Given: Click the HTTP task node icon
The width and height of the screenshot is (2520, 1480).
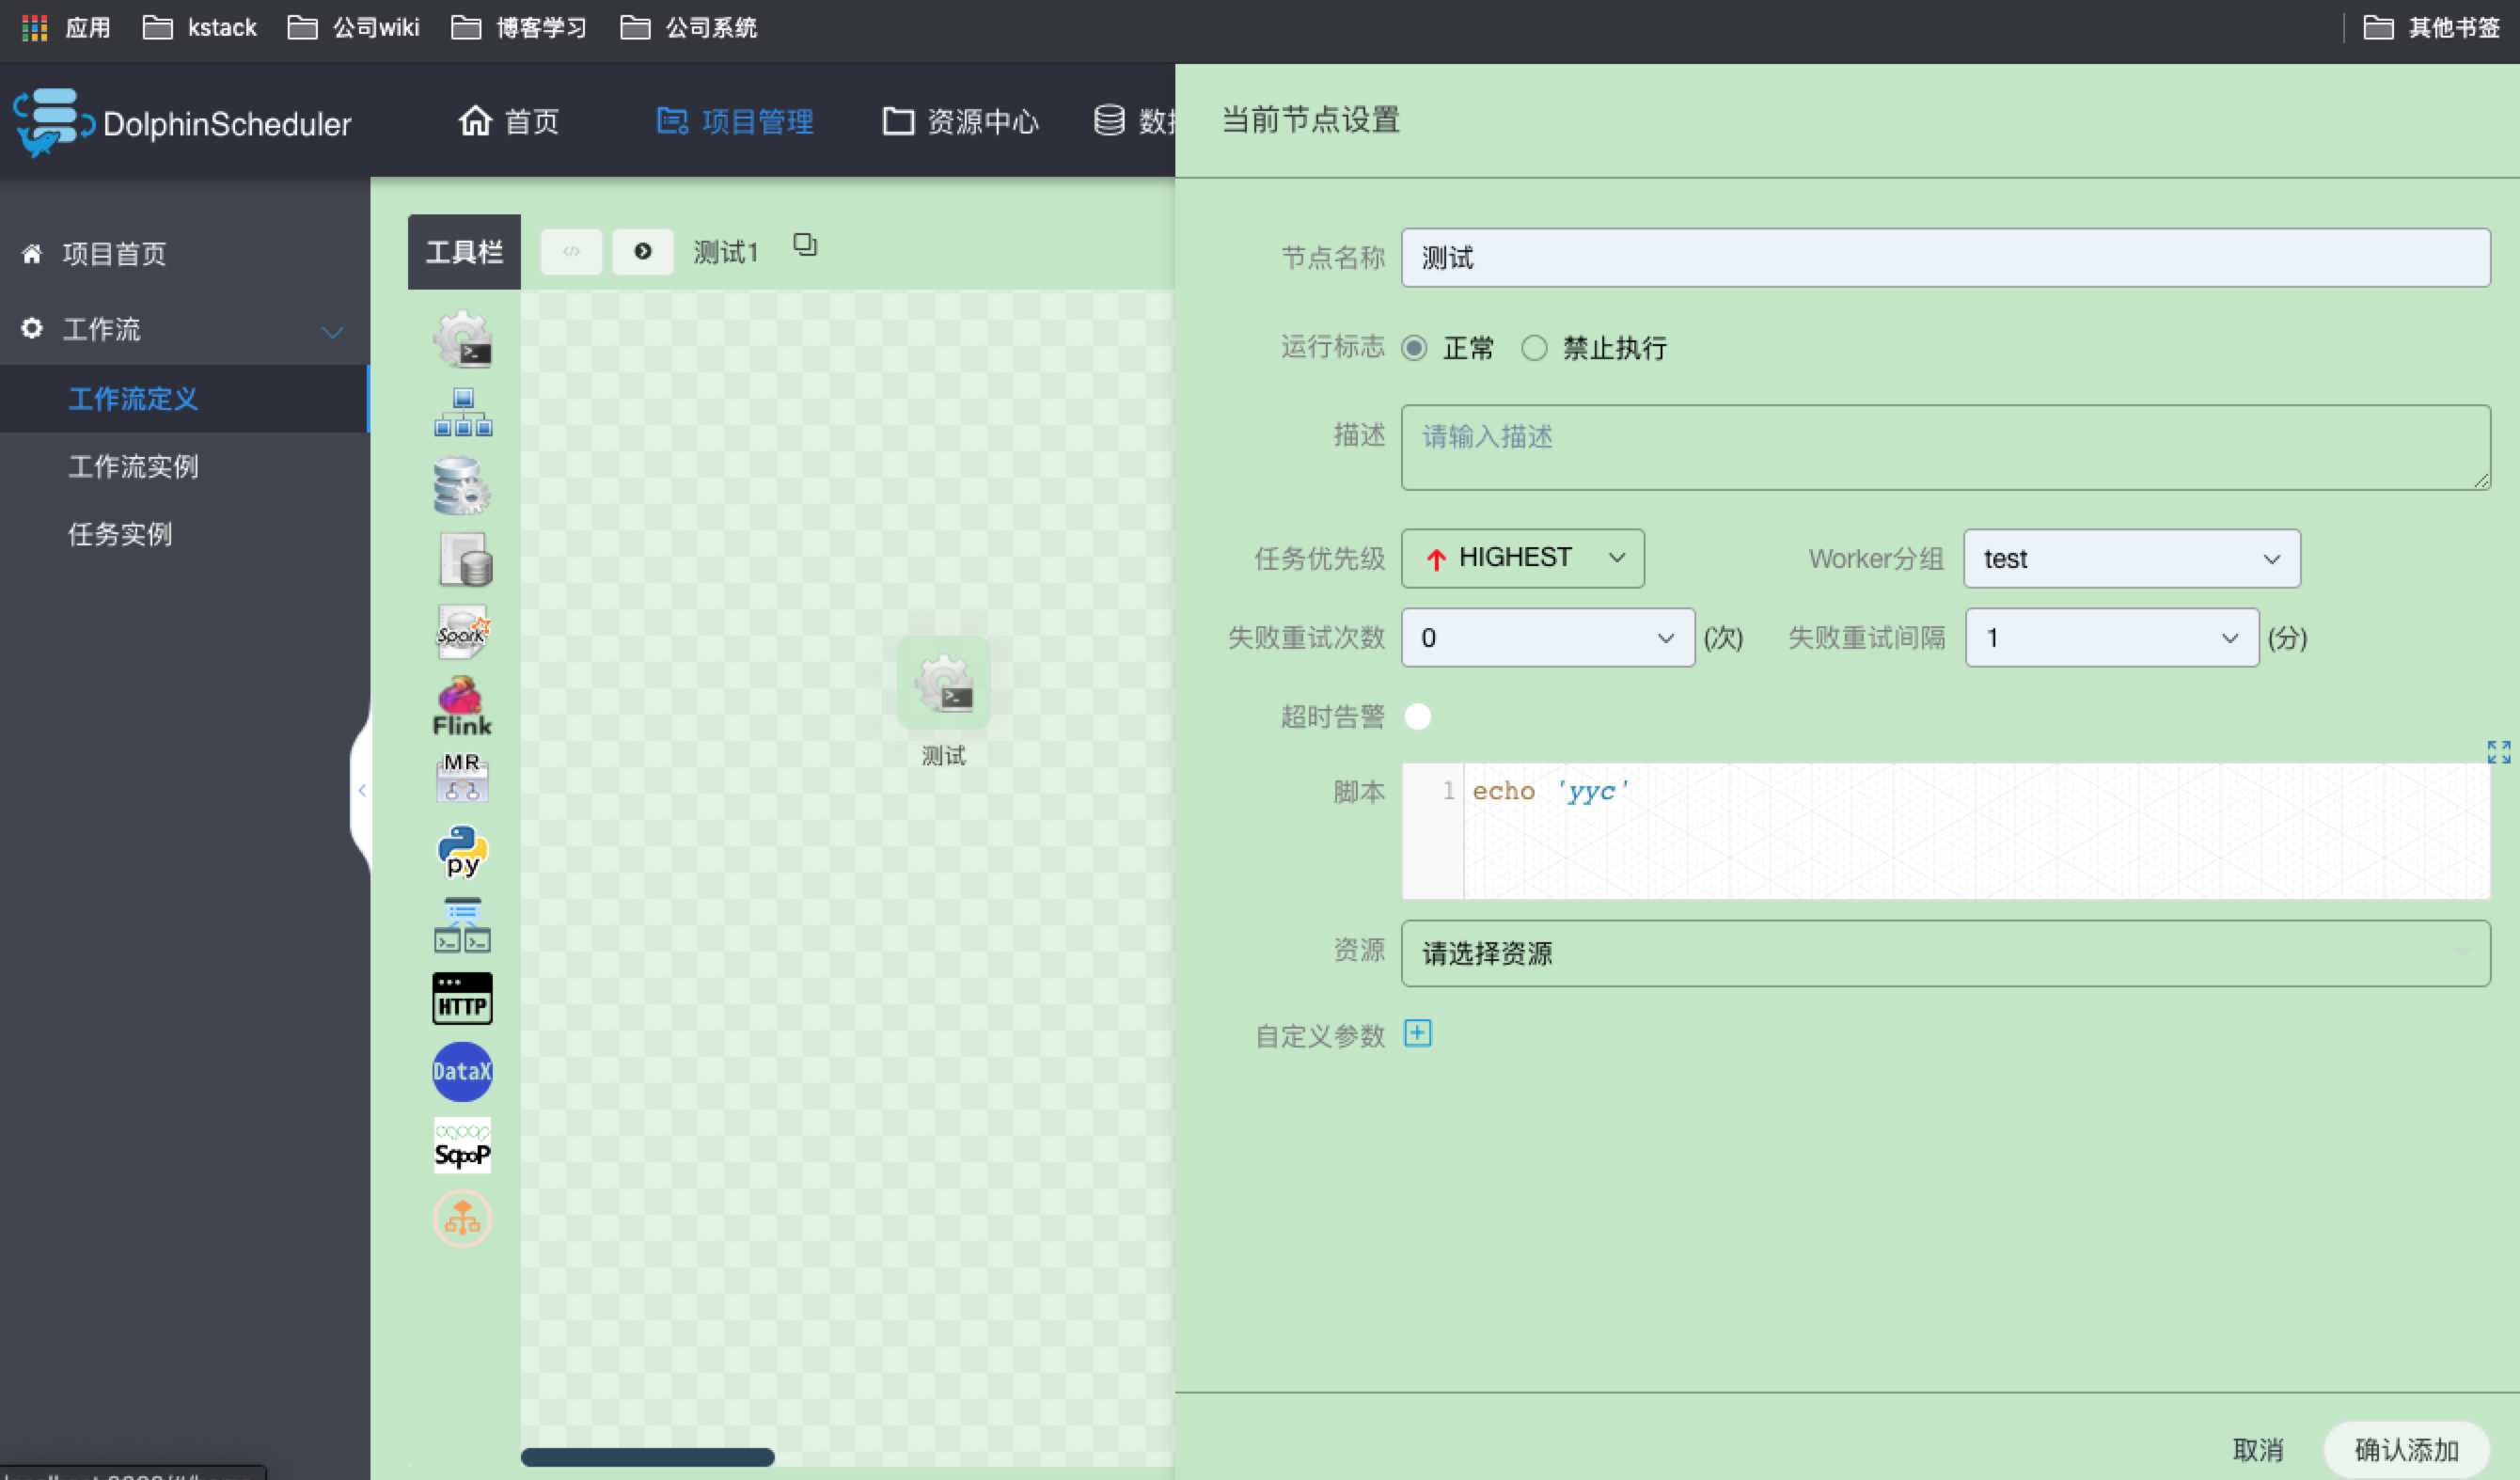Looking at the screenshot, I should [x=462, y=998].
